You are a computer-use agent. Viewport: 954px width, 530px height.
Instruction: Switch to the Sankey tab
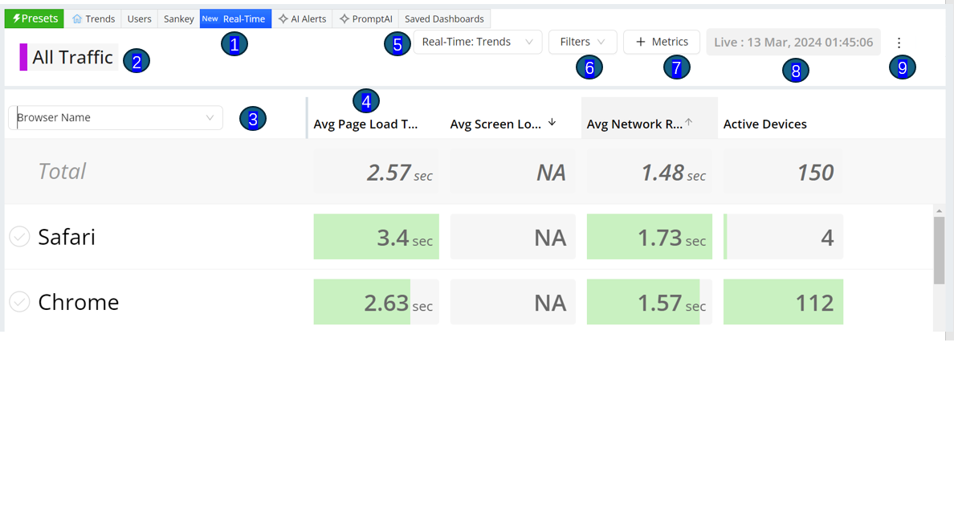[179, 18]
